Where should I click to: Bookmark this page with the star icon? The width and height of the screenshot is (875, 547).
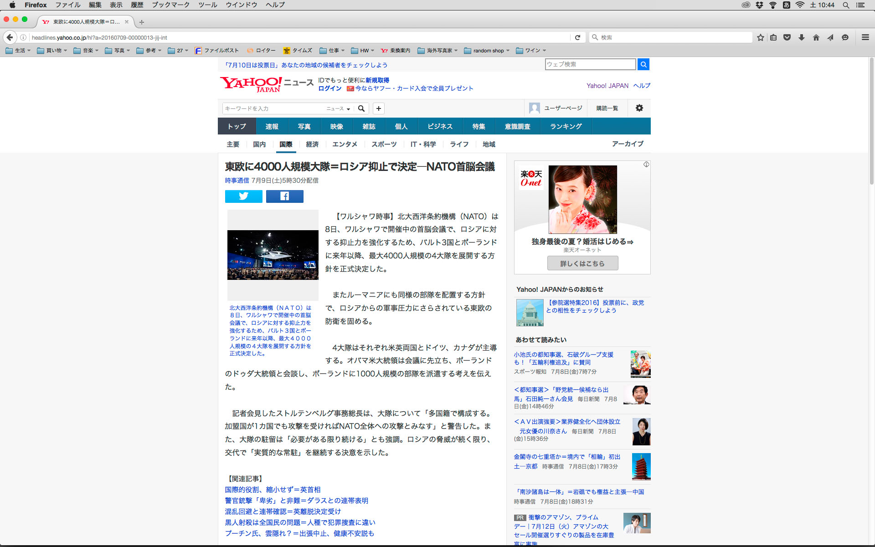760,37
